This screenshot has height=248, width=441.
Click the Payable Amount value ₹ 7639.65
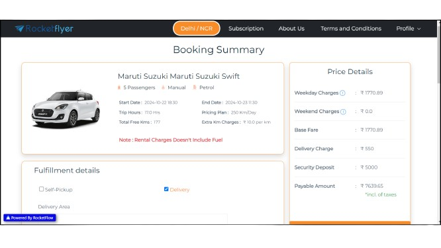click(372, 186)
